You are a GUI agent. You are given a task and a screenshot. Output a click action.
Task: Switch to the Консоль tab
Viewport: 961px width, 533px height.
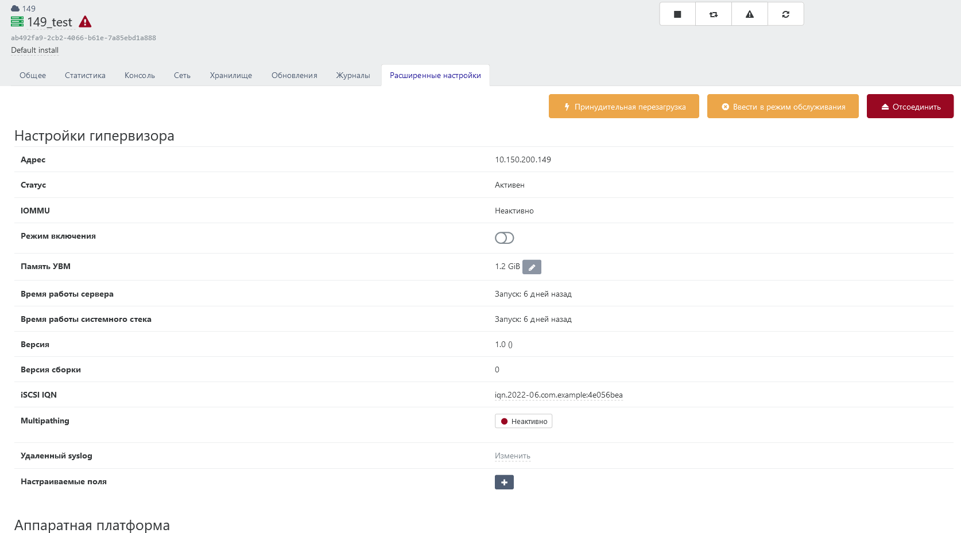(x=139, y=75)
